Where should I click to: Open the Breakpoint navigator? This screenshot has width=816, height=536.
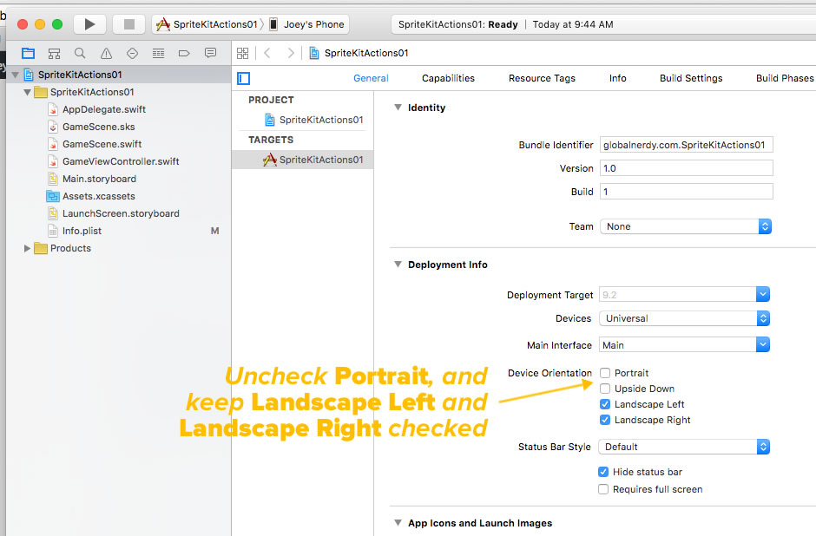click(x=184, y=53)
